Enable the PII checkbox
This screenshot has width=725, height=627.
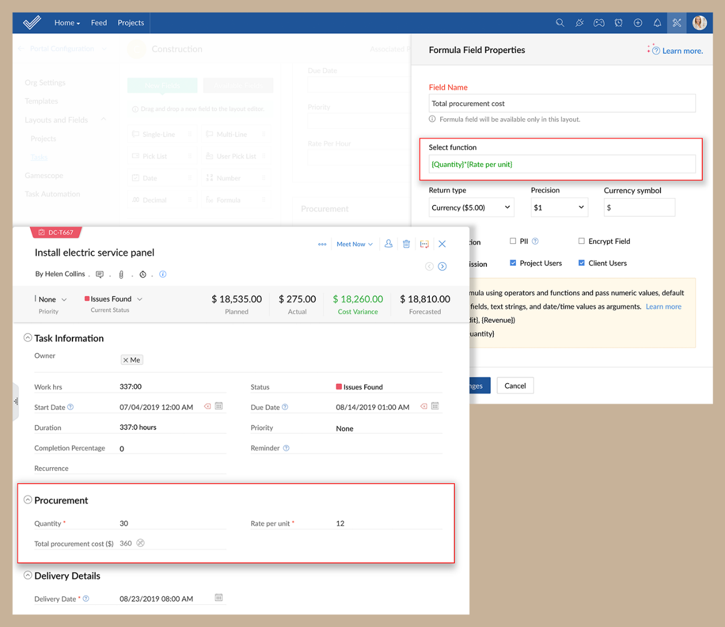(513, 241)
